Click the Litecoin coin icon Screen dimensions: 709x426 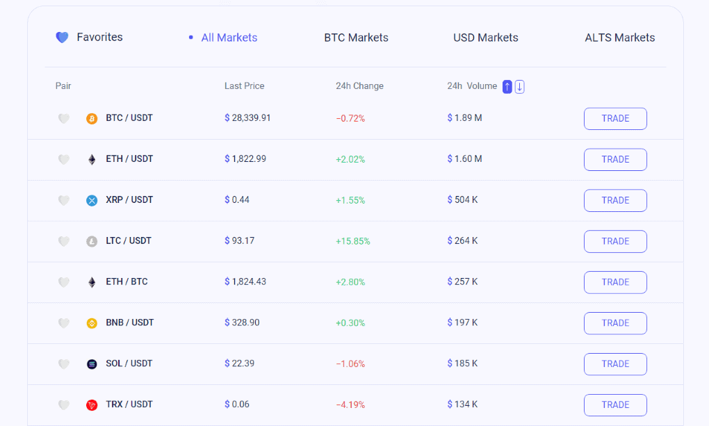click(x=92, y=241)
